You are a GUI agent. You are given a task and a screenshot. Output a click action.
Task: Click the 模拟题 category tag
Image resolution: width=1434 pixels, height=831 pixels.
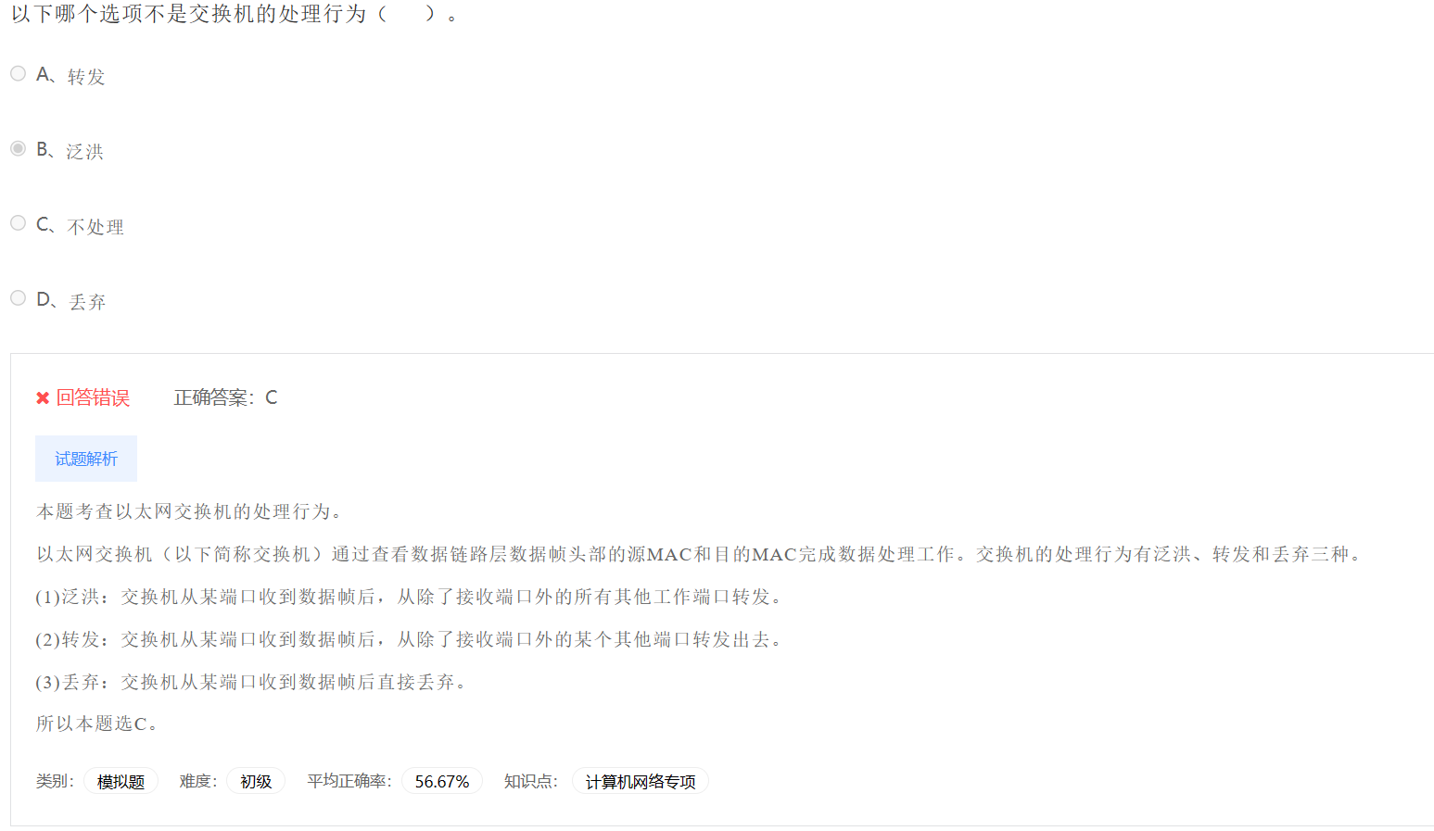click(121, 782)
